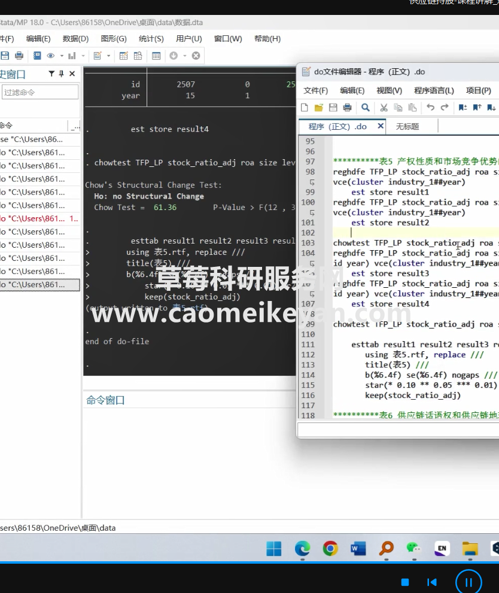
Task: Open 编辑(E) menu in the do-file editor
Action: (352, 90)
